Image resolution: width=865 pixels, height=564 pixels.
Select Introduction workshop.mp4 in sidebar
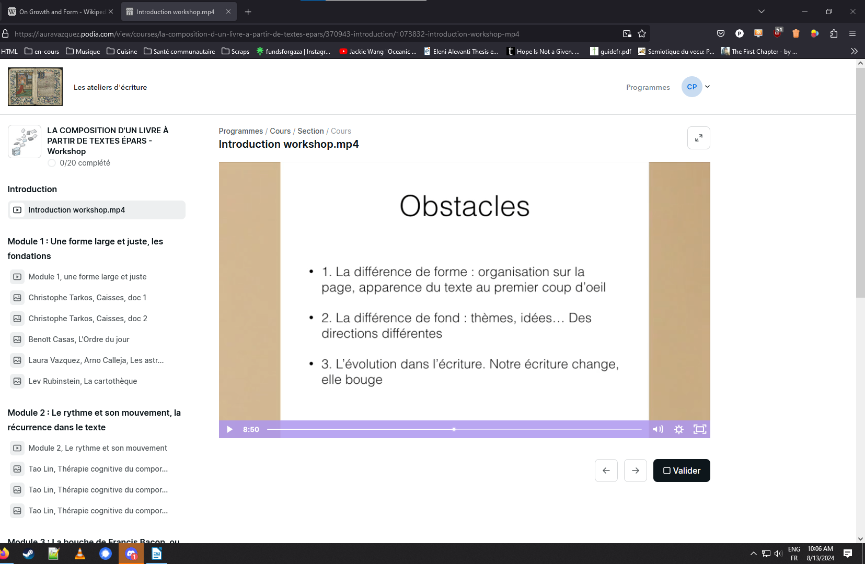pos(97,210)
